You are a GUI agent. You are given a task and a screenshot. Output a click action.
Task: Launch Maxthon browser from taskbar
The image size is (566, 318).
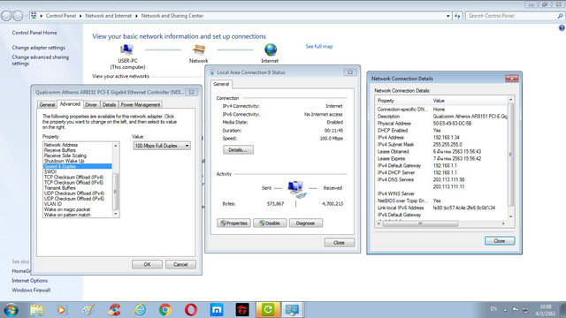coord(217,310)
